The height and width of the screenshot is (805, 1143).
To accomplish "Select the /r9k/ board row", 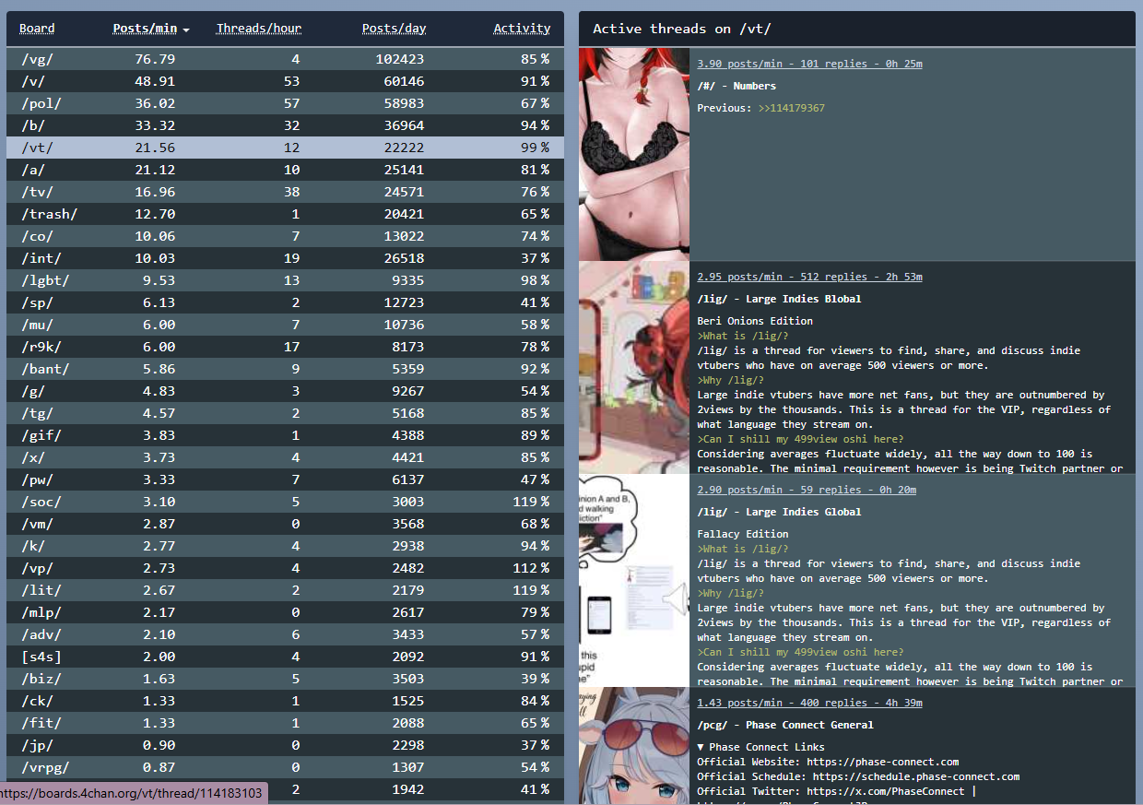I will [285, 347].
